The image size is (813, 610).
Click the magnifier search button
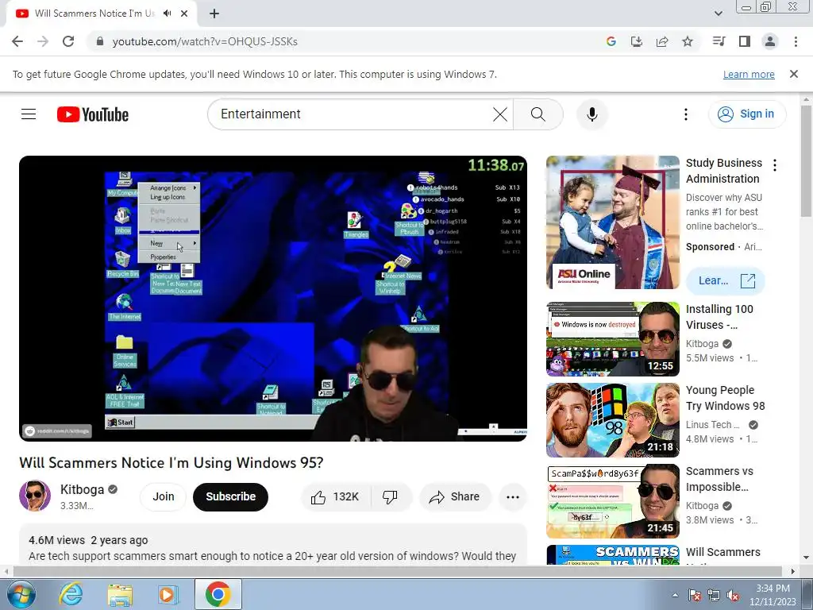[x=538, y=114]
